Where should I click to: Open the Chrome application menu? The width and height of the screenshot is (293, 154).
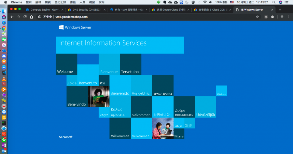click(x=16, y=2)
